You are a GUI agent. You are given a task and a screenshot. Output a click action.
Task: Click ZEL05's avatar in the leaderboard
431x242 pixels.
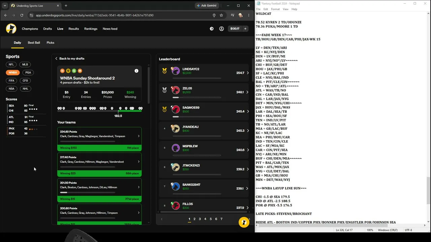(175, 90)
